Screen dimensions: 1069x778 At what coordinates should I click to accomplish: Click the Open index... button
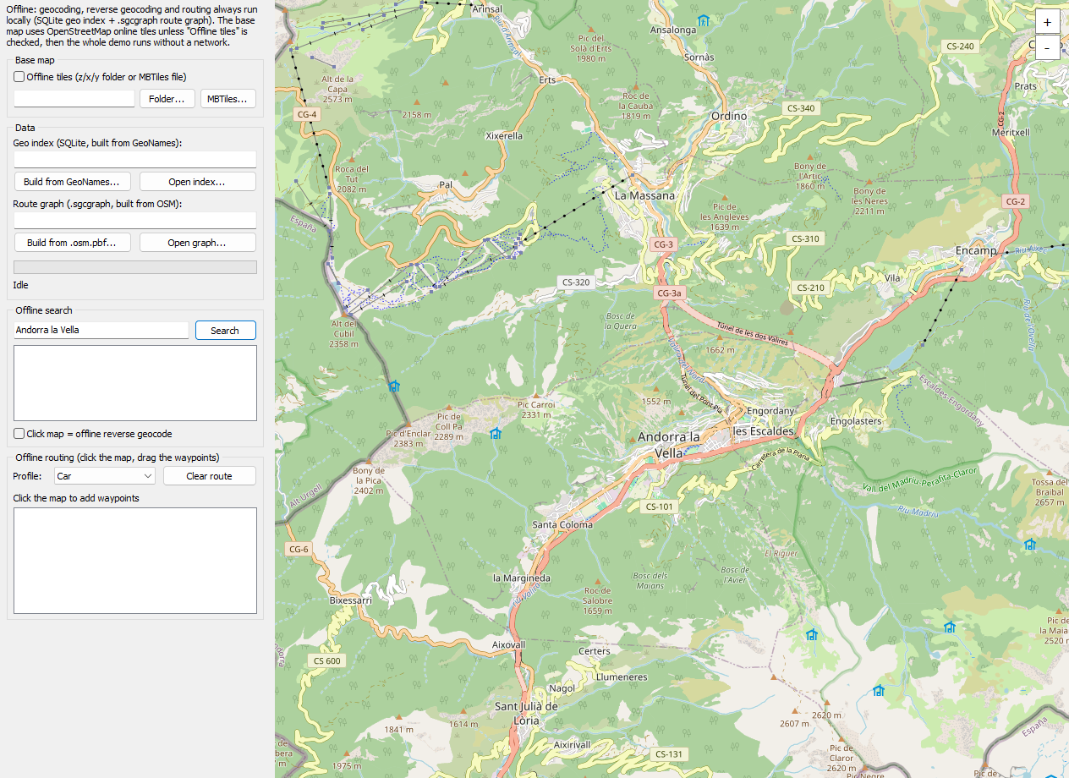point(197,182)
